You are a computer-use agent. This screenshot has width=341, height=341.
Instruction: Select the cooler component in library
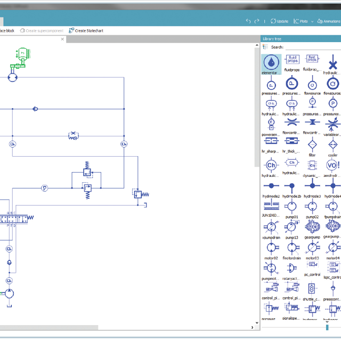pyautogui.click(x=332, y=145)
